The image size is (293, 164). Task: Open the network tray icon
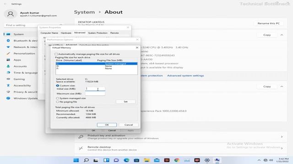point(266,160)
